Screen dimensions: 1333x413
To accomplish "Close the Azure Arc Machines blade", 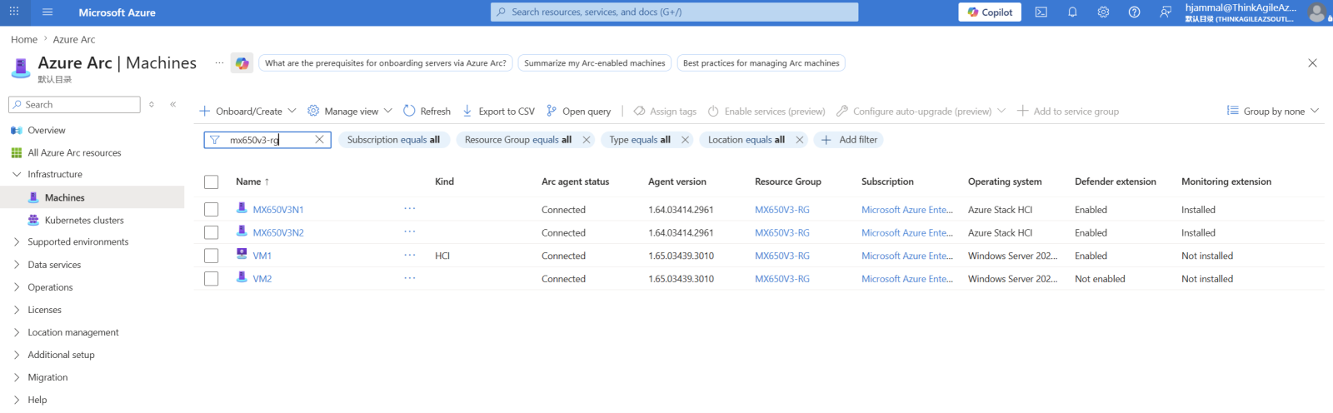I will 1312,62.
